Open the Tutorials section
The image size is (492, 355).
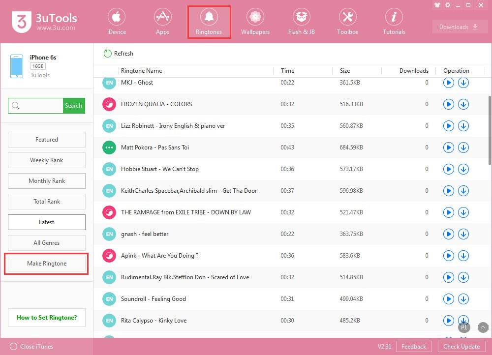click(x=394, y=21)
